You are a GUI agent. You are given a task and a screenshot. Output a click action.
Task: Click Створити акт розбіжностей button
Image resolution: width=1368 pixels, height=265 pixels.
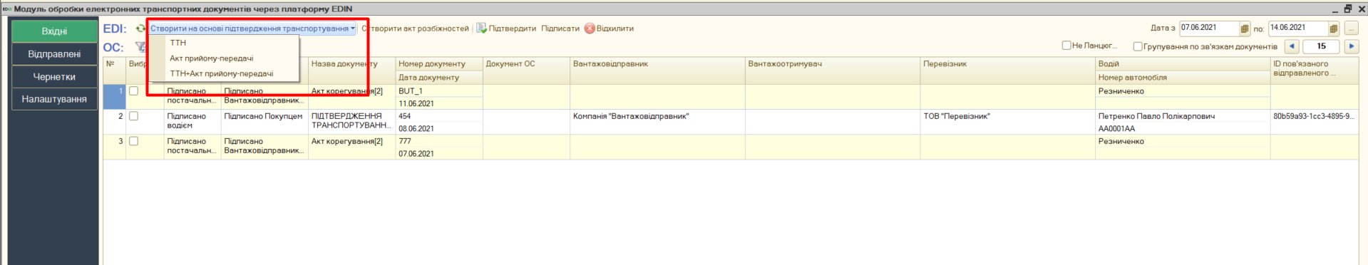[415, 28]
